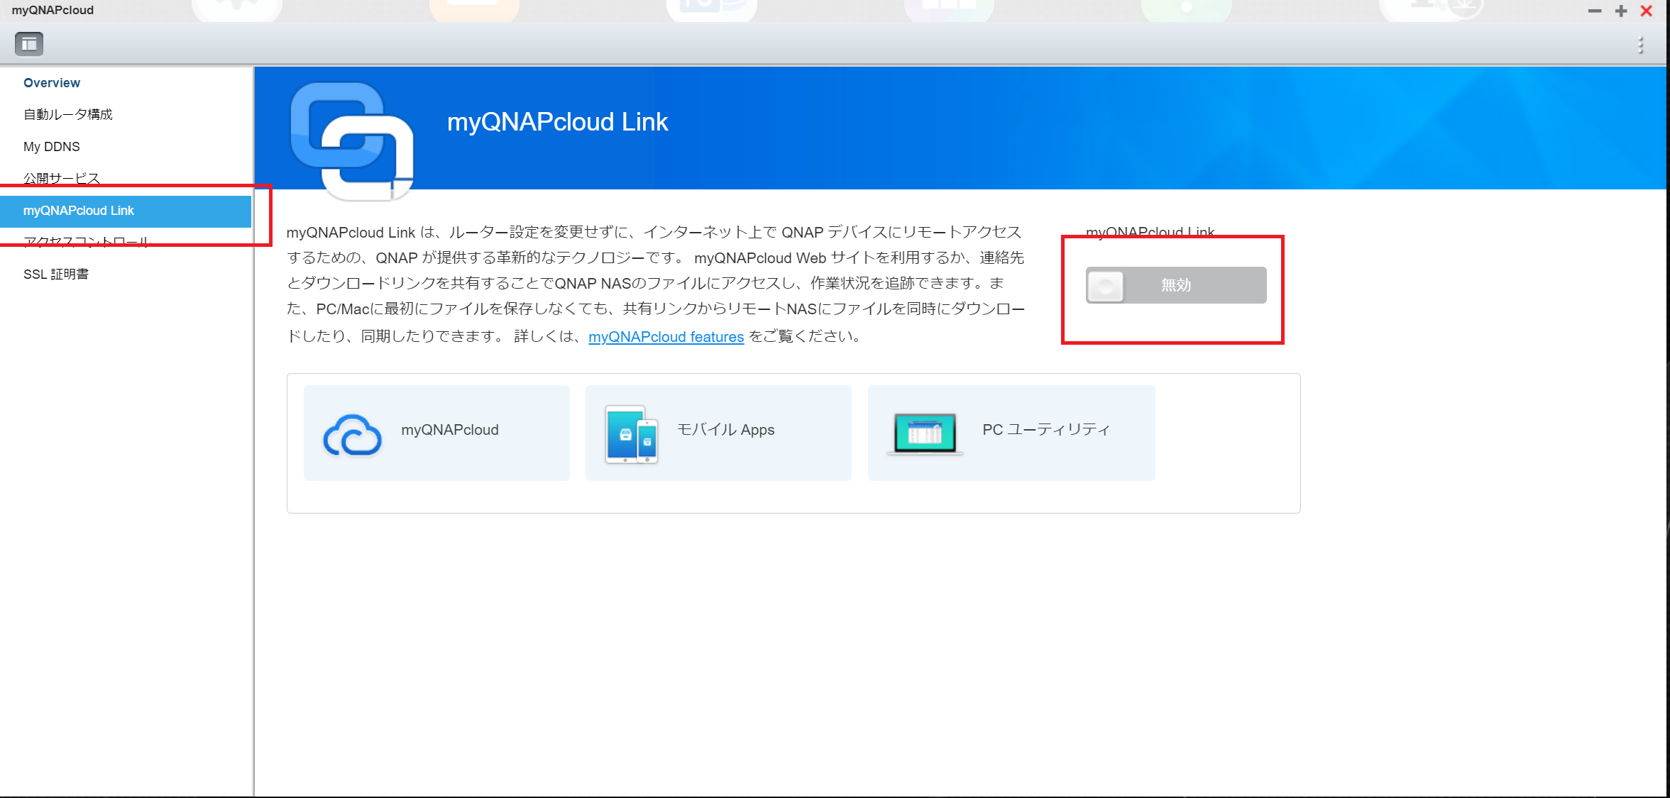Go to My DDNS settings

coord(52,147)
